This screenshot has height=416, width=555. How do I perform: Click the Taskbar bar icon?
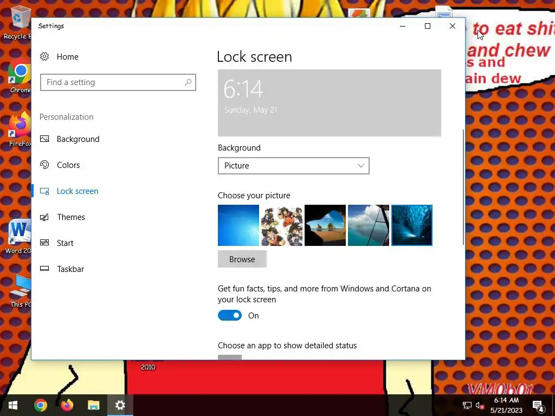point(44,269)
